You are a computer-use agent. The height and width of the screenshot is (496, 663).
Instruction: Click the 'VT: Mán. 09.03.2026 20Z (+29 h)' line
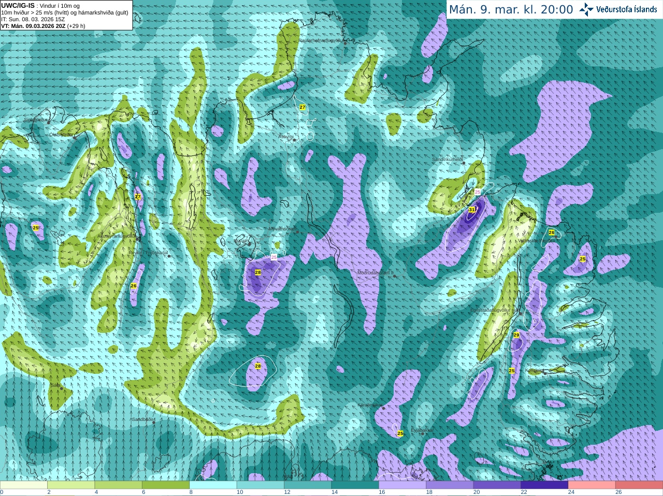(x=44, y=26)
